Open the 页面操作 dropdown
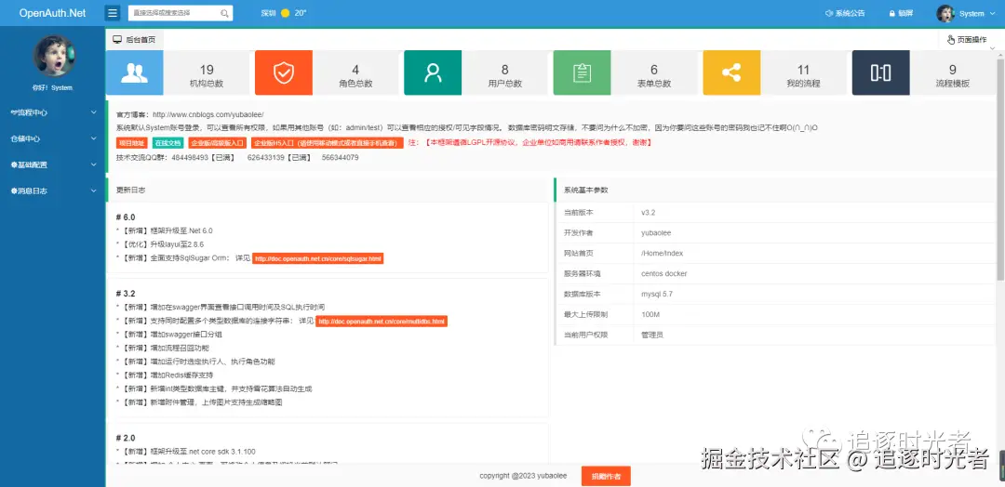1005x487 pixels. 967,40
